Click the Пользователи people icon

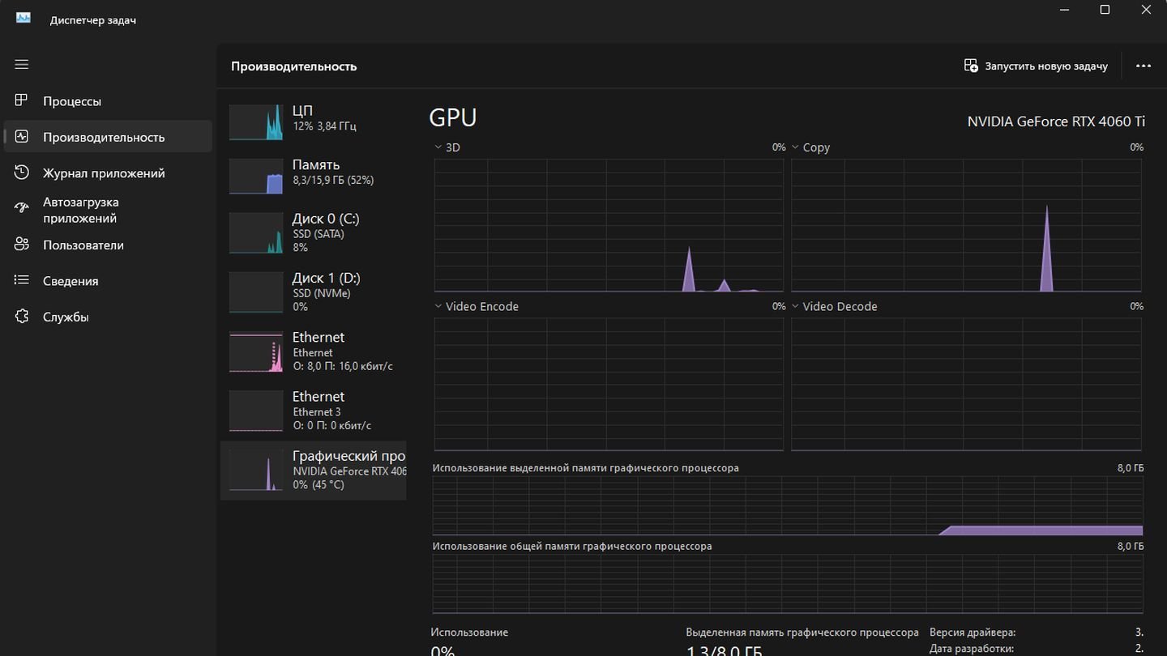pos(22,245)
